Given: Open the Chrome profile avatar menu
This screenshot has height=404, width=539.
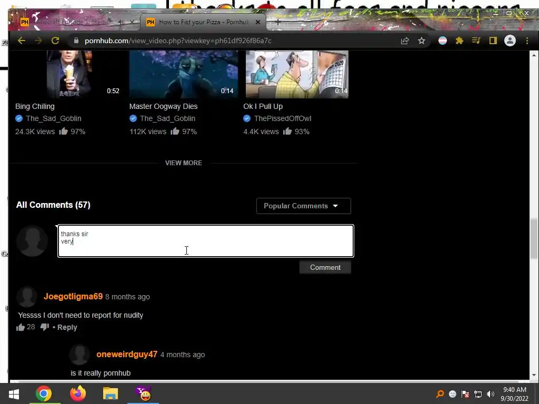Looking at the screenshot, I should [x=510, y=41].
